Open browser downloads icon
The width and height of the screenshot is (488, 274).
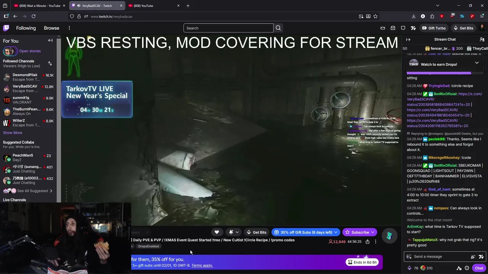click(x=414, y=16)
